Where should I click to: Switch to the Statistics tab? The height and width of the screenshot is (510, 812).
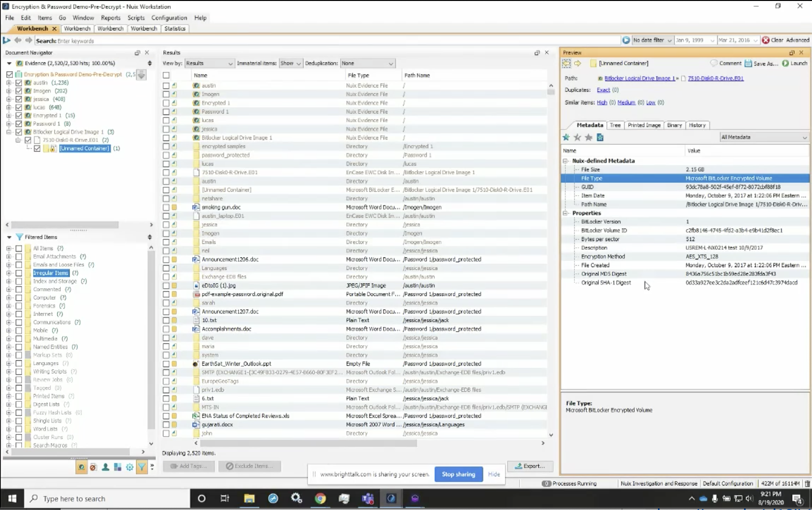pos(175,28)
